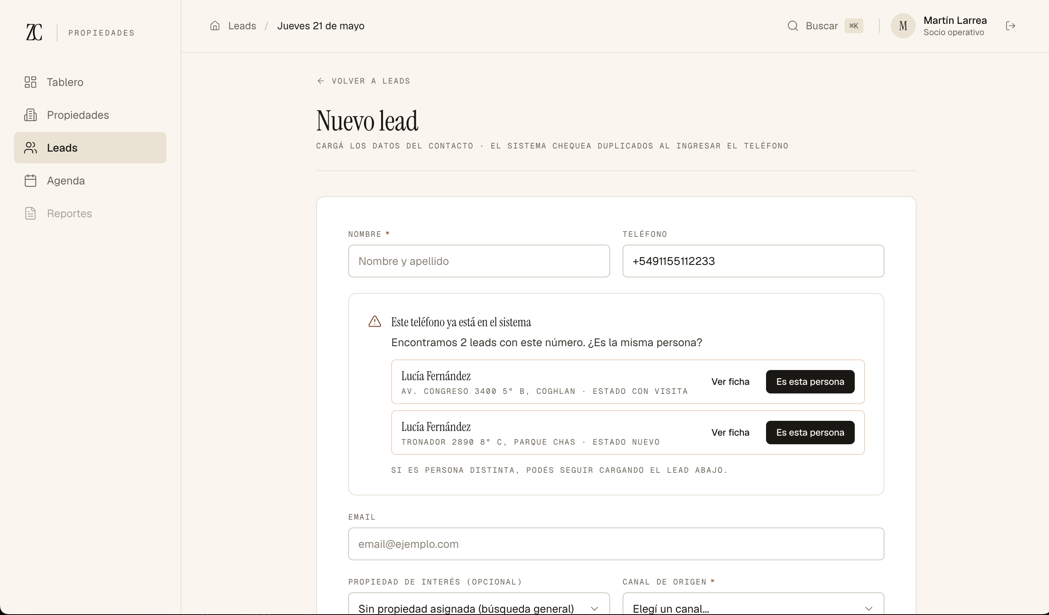
Task: Click 'Tronador 2890 8° C, Parque Chas' text
Action: click(488, 442)
